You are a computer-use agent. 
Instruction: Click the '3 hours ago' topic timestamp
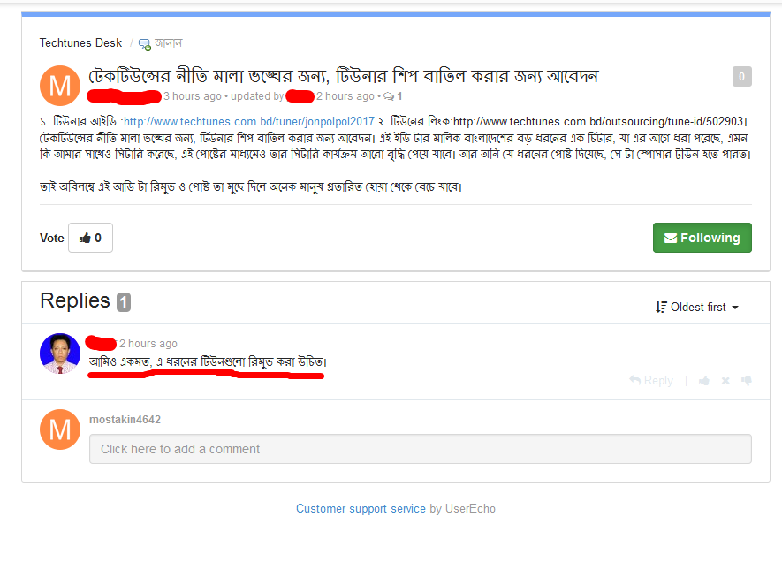point(193,96)
